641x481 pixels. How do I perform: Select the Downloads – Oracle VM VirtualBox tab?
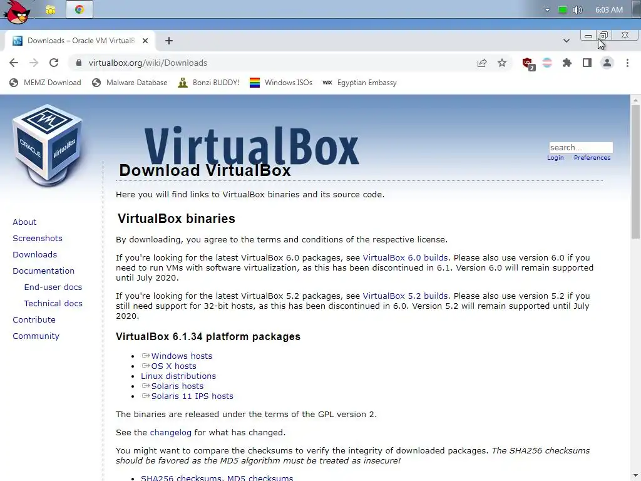coord(80,41)
